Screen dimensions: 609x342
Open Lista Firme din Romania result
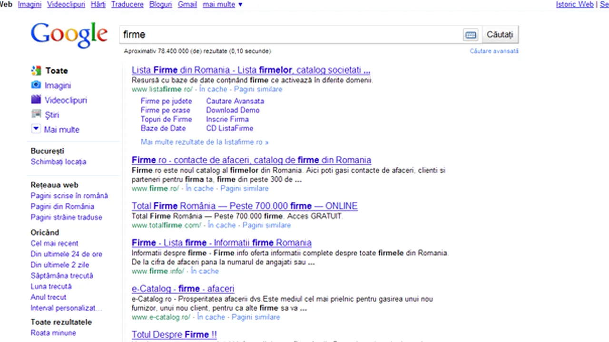pyautogui.click(x=251, y=70)
